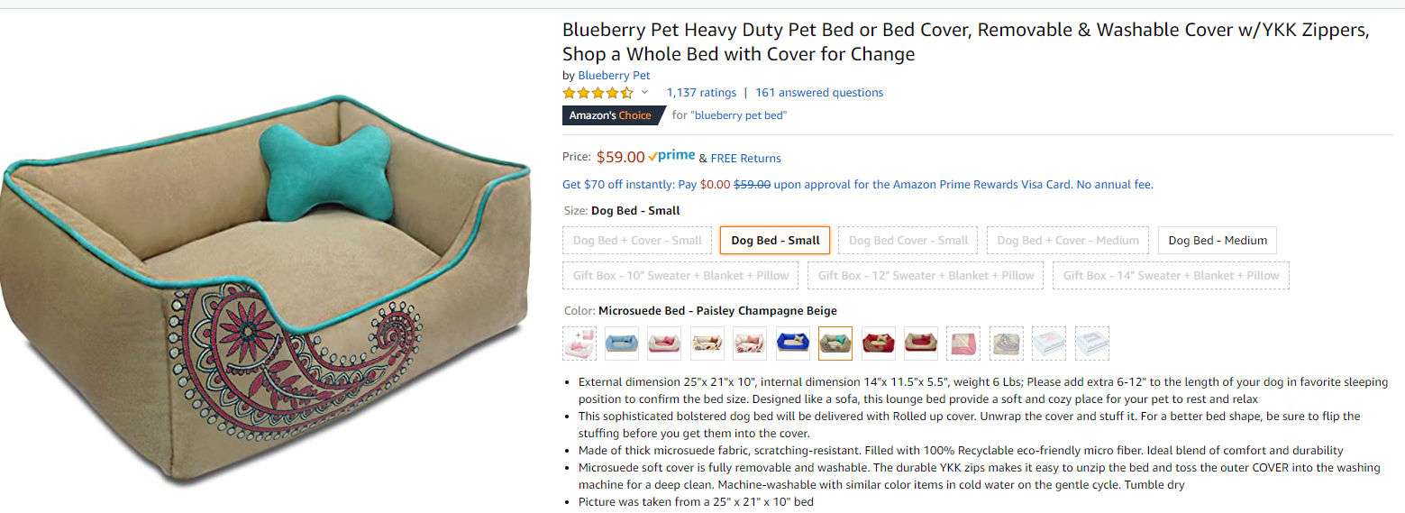Choose the first swatch with plus sign
The image size is (1405, 513).
point(579,344)
